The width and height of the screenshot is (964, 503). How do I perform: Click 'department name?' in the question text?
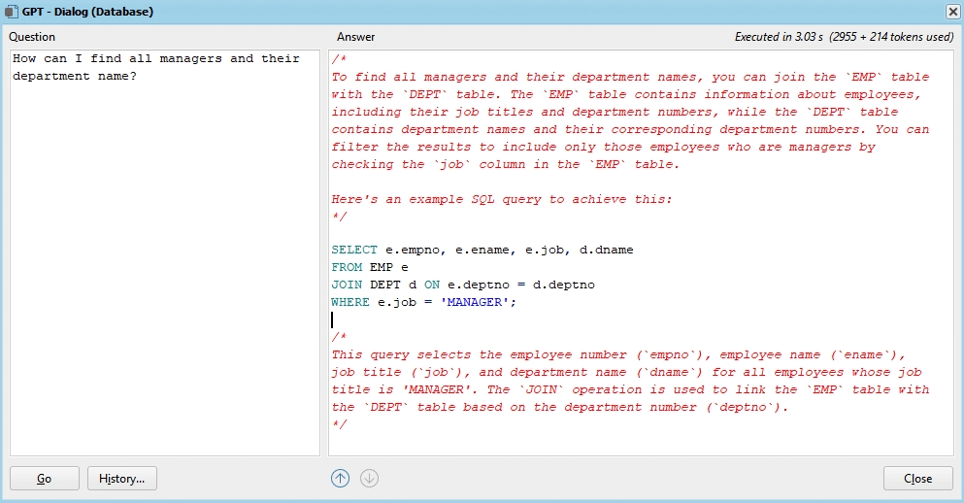click(75, 77)
